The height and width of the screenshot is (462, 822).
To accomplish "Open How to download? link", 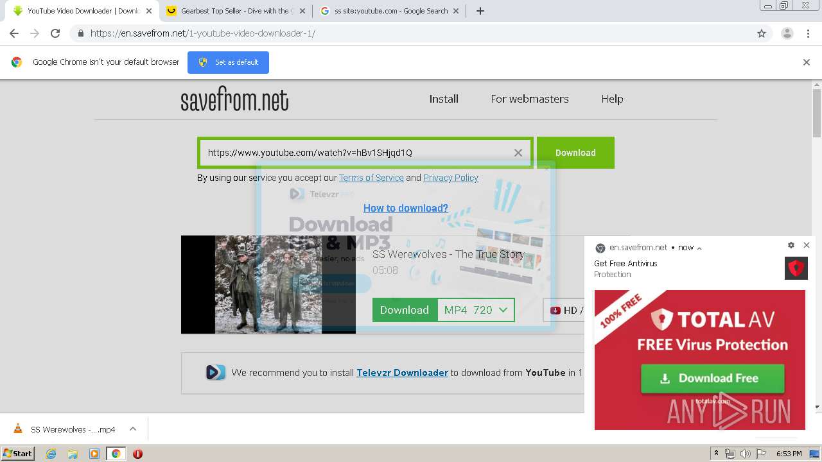I will click(406, 208).
